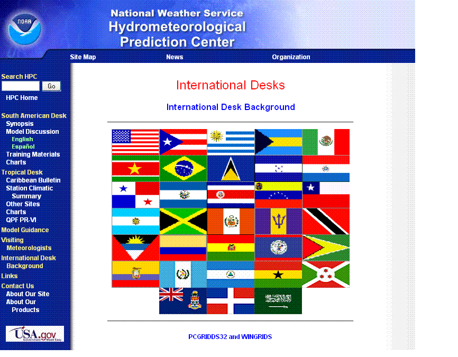Viewport: 458px width, 357px height.
Task: Click the Jamaica flag
Action: [x=183, y=222]
